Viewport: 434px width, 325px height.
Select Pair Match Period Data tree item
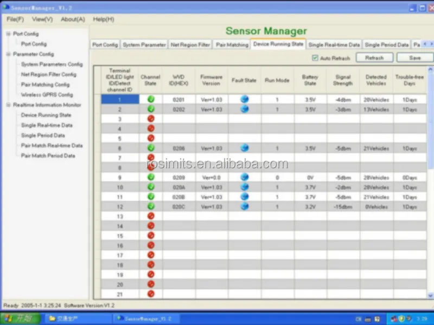tap(48, 155)
